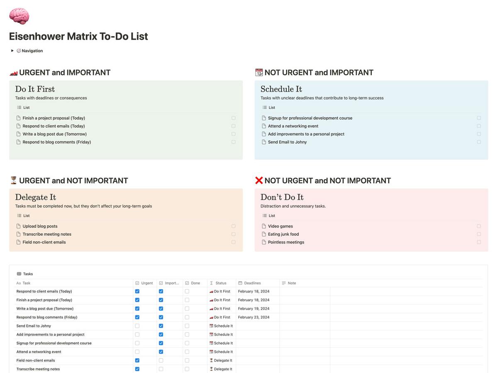Click the Schedule It status tag for Send Email to Johny
Screen dimensions: 498x373
click(x=221, y=326)
